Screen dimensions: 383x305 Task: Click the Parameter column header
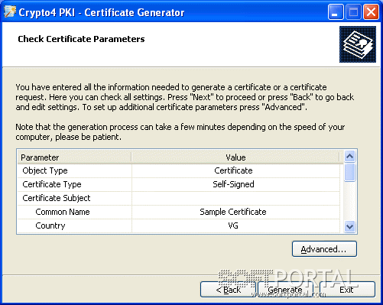pos(74,157)
